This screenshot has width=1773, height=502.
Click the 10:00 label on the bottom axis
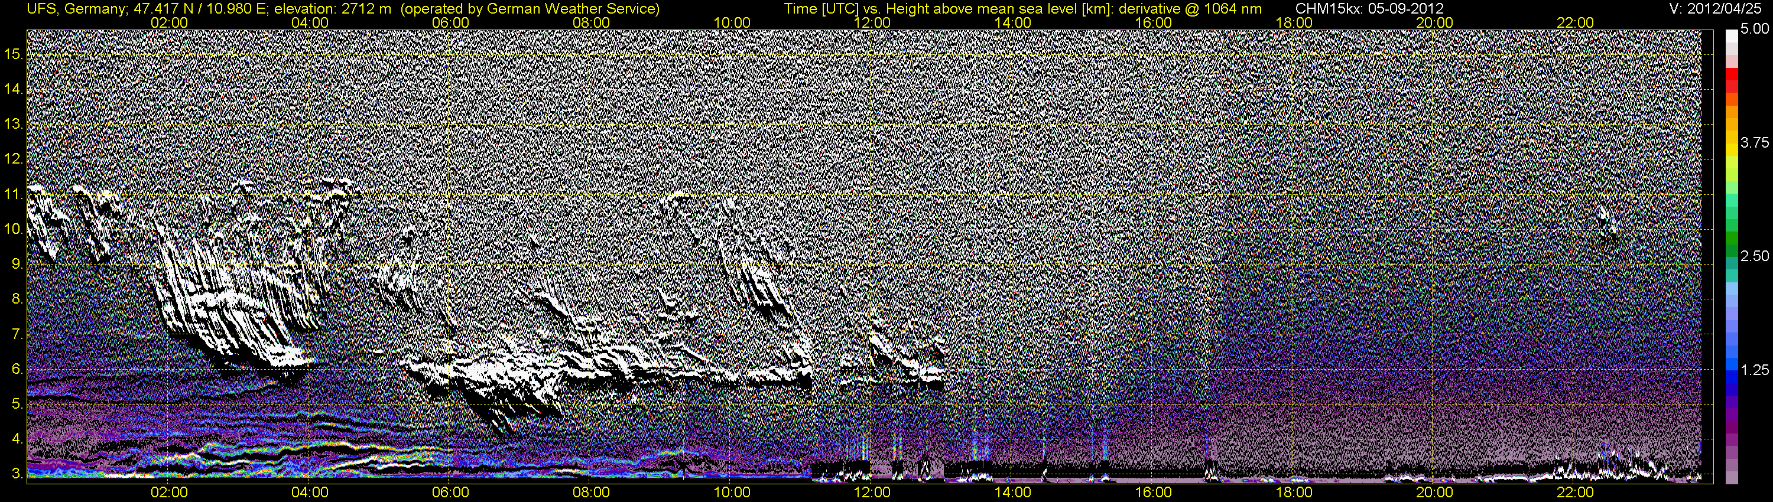[x=732, y=493]
